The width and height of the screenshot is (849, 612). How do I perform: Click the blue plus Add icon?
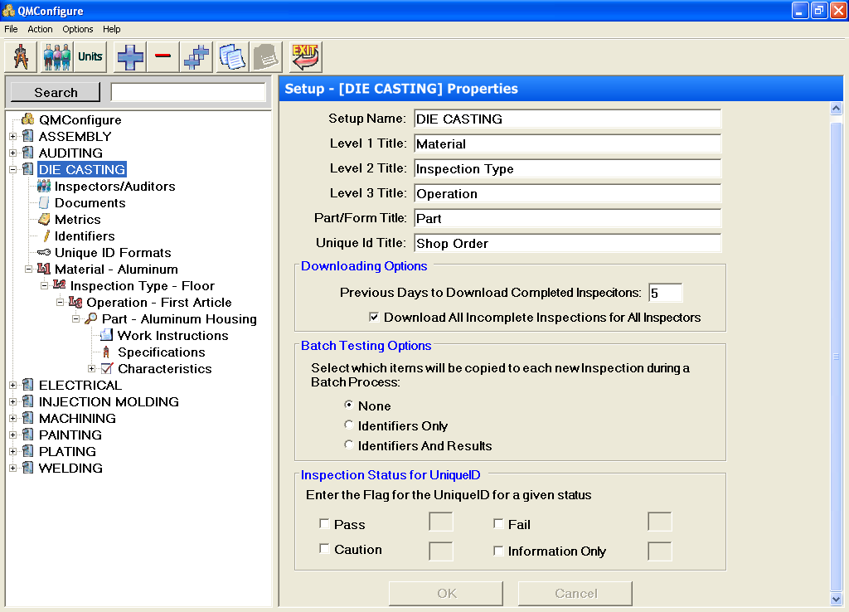tap(130, 57)
